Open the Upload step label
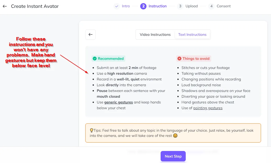 191,6
